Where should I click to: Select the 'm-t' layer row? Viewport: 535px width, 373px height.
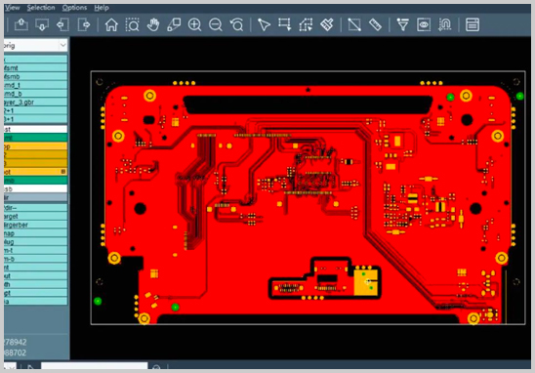35,251
